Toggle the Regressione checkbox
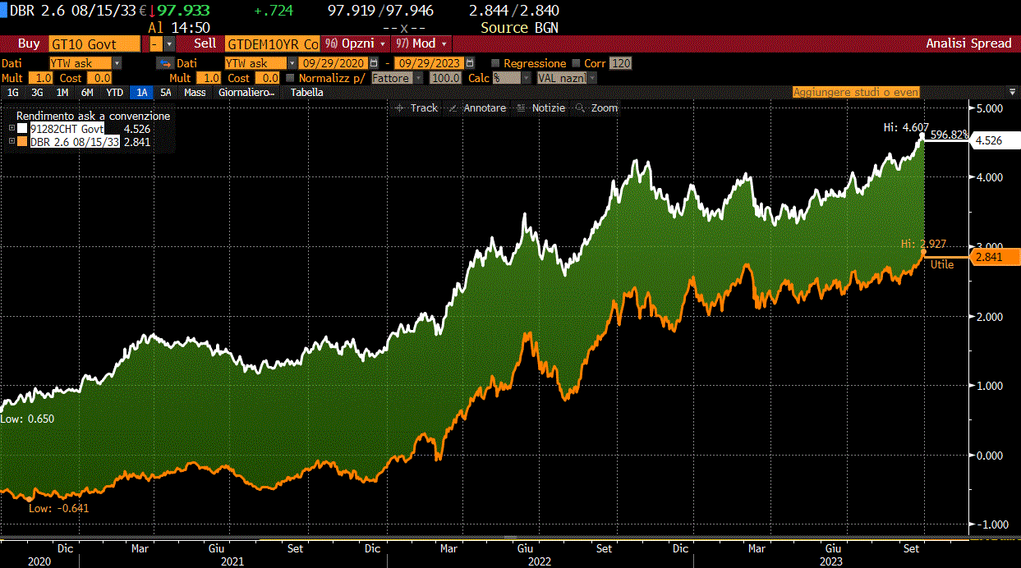The image size is (1021, 568). 495,63
